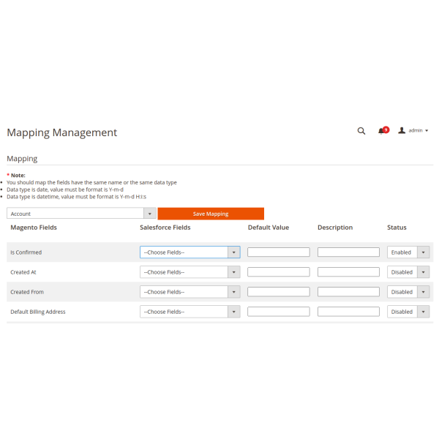
Task: Click the admin user avatar icon
Action: coord(402,131)
